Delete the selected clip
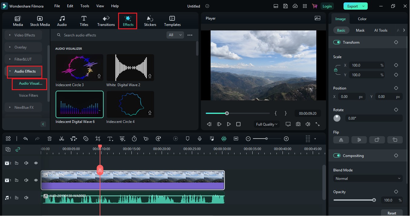Image resolution: width=410 pixels, height=216 pixels. tap(50, 139)
